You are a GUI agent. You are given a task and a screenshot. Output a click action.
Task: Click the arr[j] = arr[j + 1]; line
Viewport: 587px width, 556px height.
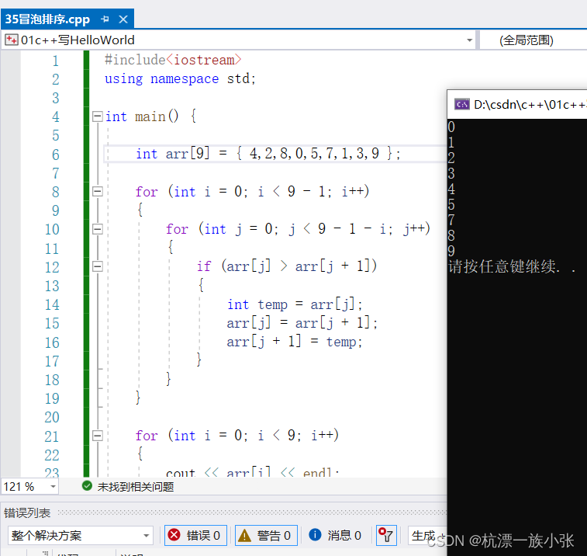(x=302, y=323)
